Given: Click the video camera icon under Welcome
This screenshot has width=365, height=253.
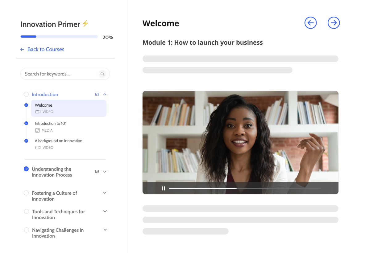Looking at the screenshot, I should point(38,112).
